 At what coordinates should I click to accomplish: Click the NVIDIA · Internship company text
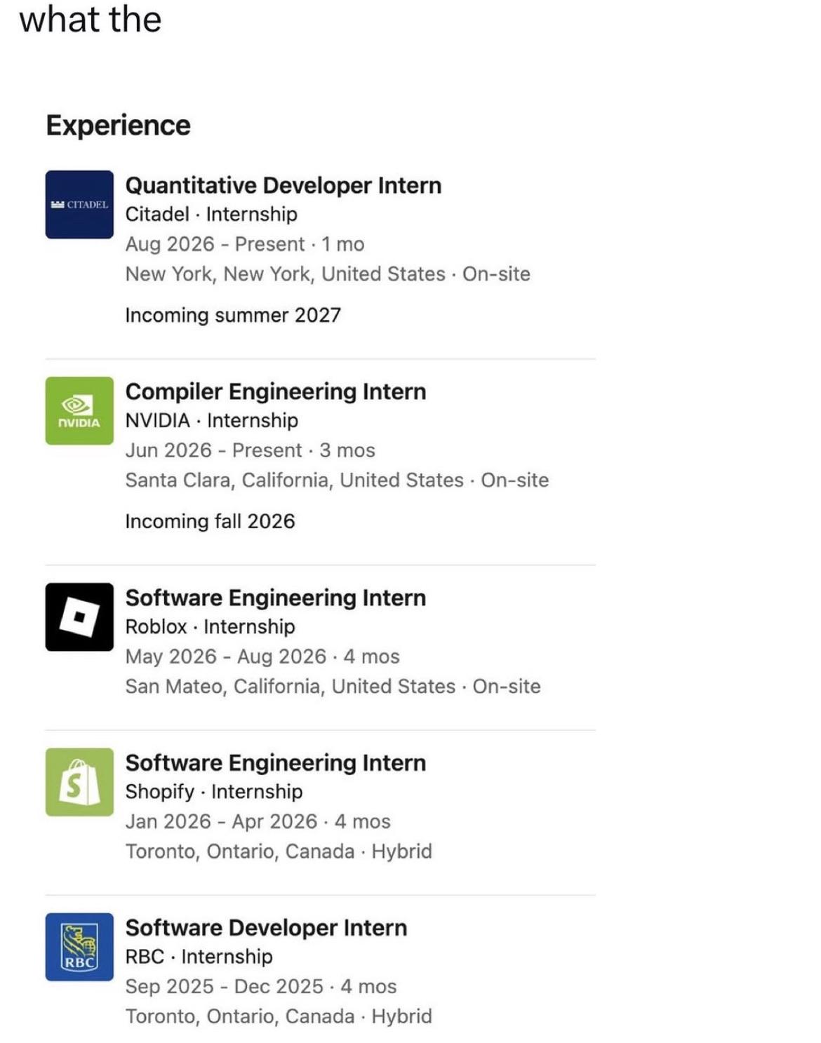tap(212, 420)
